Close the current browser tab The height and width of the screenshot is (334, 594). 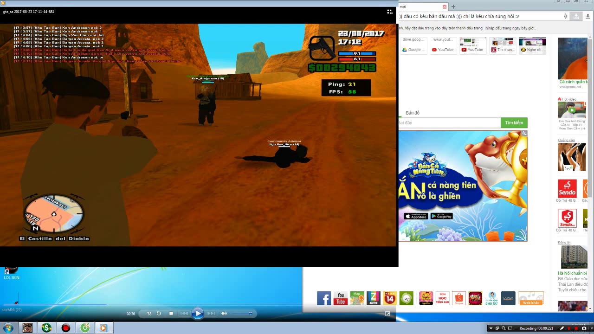pyautogui.click(x=444, y=6)
